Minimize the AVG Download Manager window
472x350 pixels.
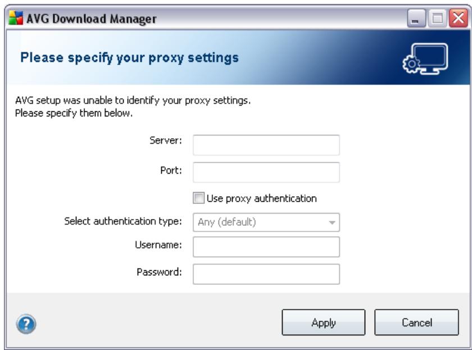pos(416,18)
